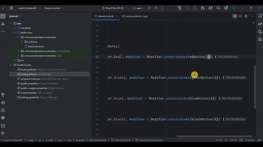Select MainActivity.kt in project tree
The image size is (263, 147).
pyautogui.click(x=34, y=47)
